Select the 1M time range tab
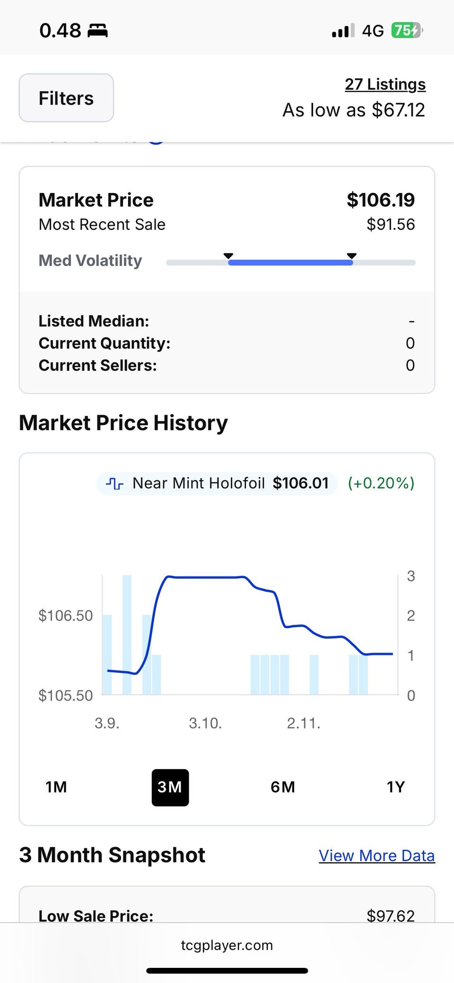The image size is (454, 983). (56, 787)
